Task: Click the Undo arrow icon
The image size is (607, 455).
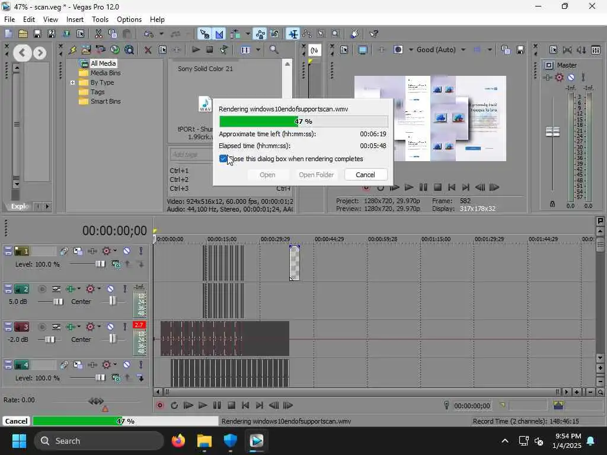Action: (149, 34)
